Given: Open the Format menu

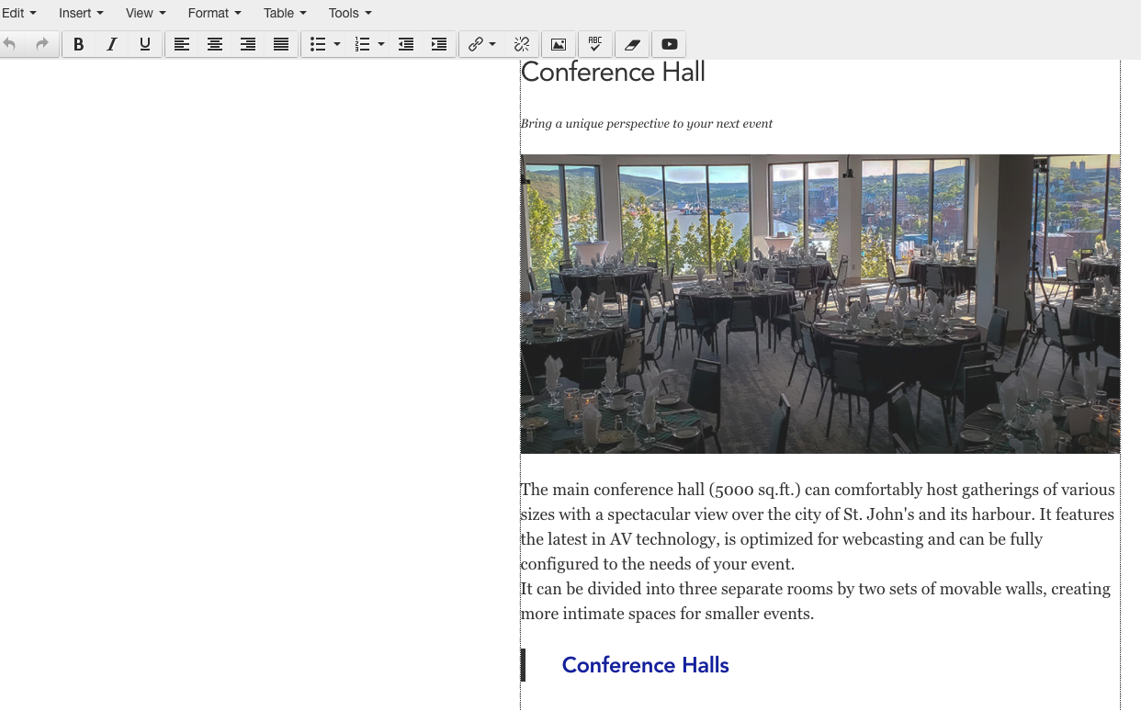Looking at the screenshot, I should pyautogui.click(x=214, y=13).
